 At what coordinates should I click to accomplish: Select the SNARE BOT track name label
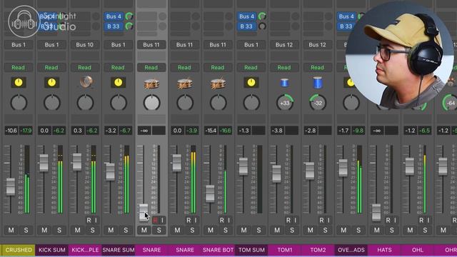tap(218, 250)
